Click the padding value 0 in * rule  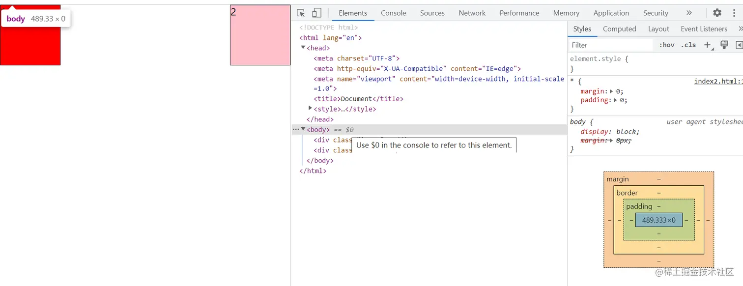click(622, 100)
